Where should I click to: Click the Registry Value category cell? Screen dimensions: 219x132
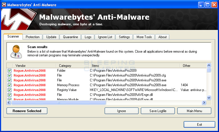(67, 90)
